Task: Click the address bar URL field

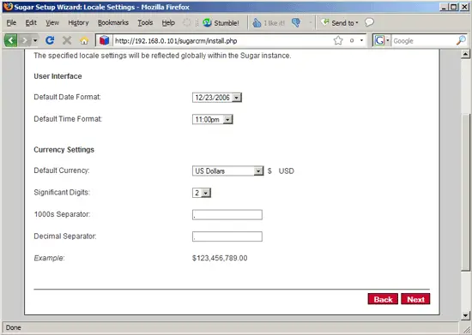Action: [222, 40]
